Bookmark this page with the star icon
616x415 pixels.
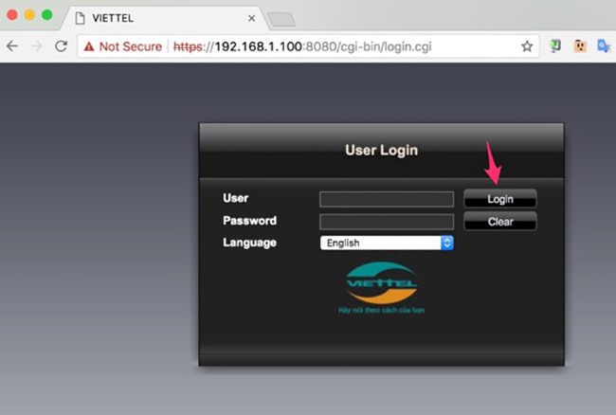tap(527, 45)
